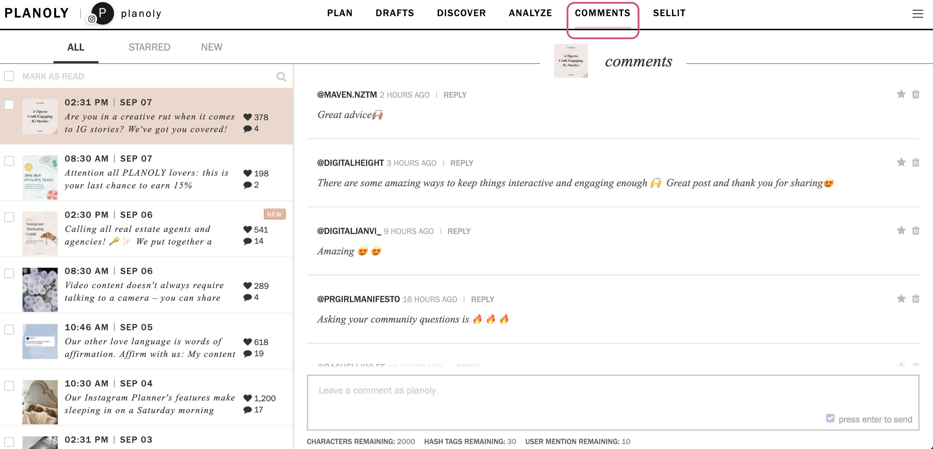933x449 pixels.
Task: Select checkbox for 02:30 PM Sep 06 post
Action: pos(9,217)
